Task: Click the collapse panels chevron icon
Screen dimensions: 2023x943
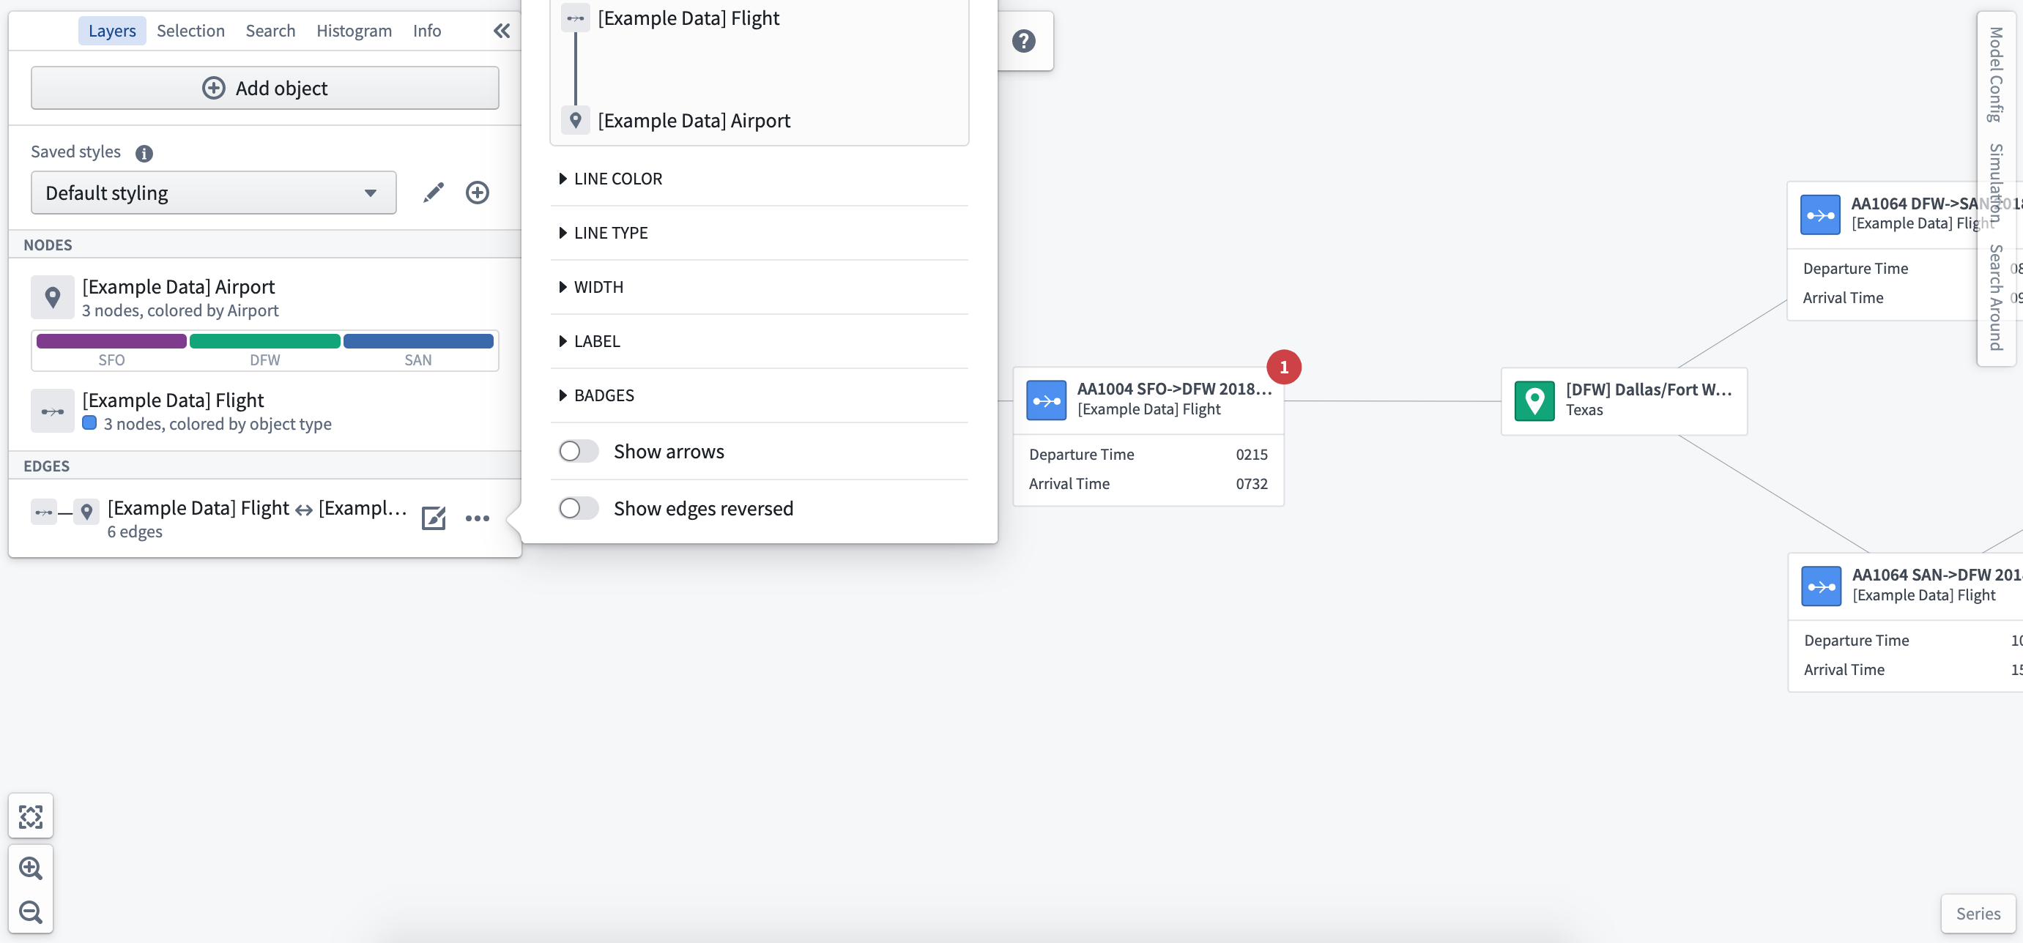Action: tap(502, 29)
